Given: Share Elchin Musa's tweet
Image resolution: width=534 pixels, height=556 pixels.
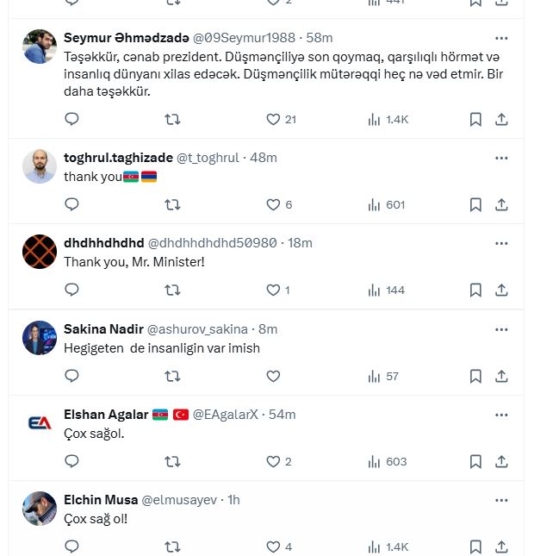Looking at the screenshot, I should 501,547.
